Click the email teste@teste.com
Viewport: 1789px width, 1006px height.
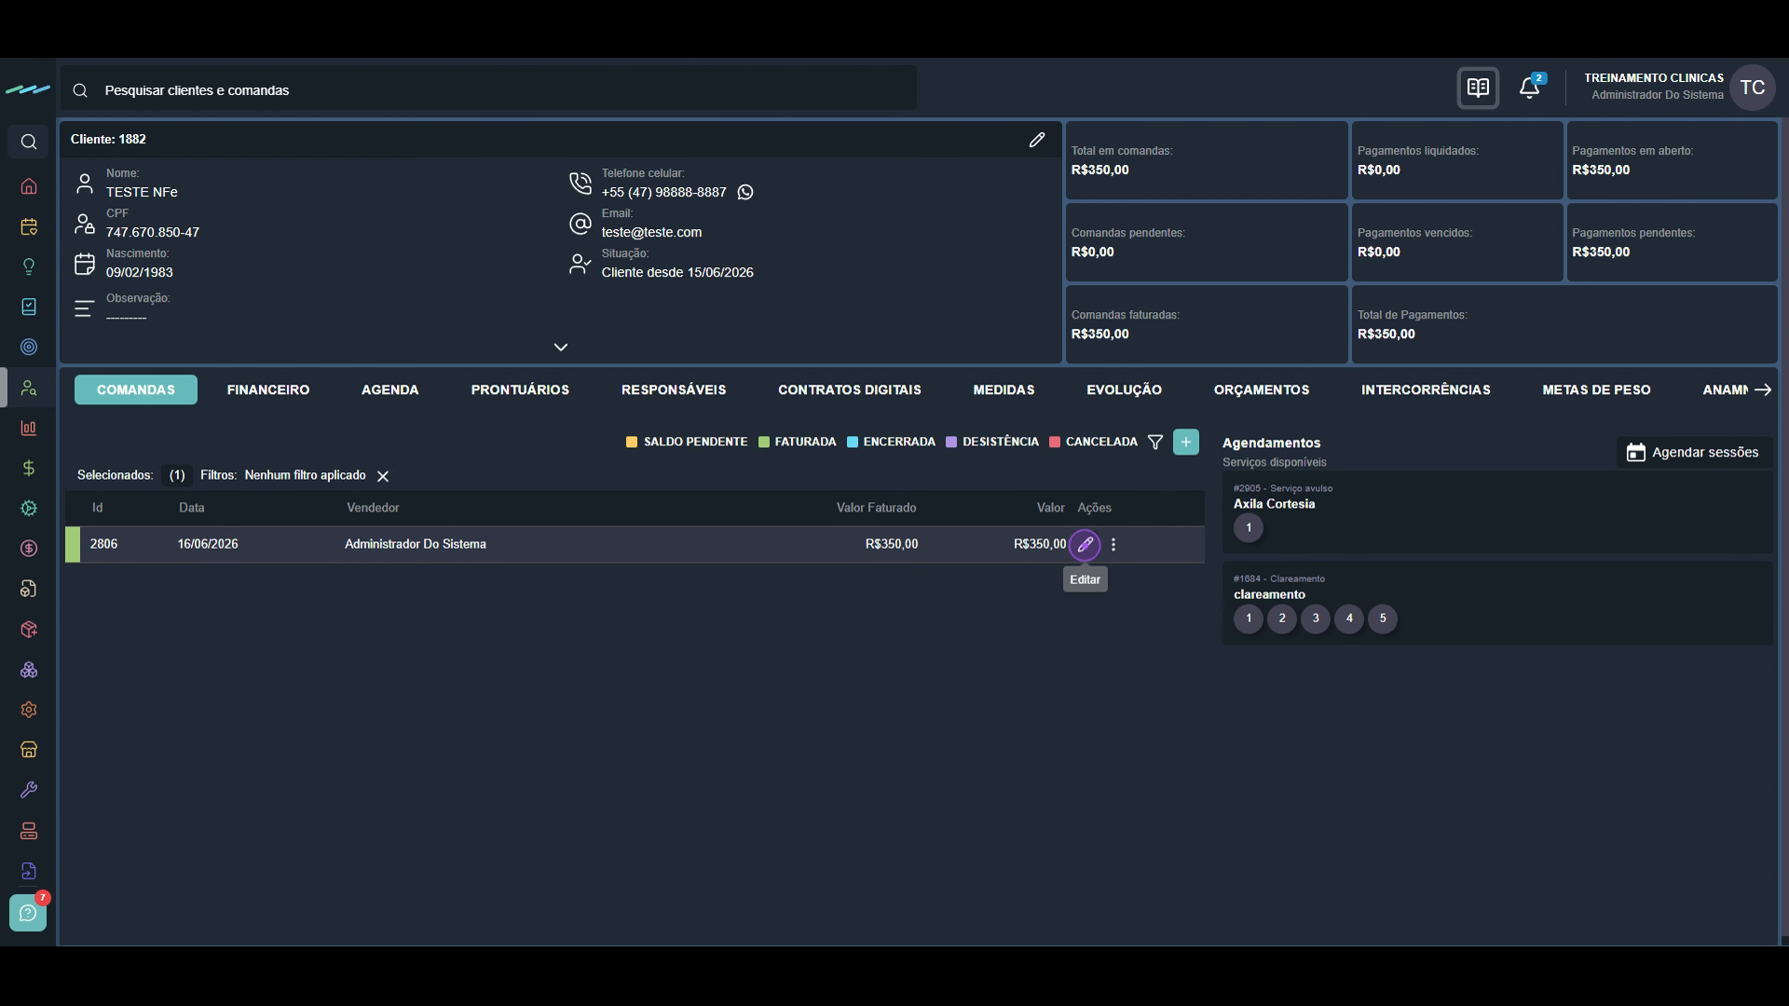(651, 233)
